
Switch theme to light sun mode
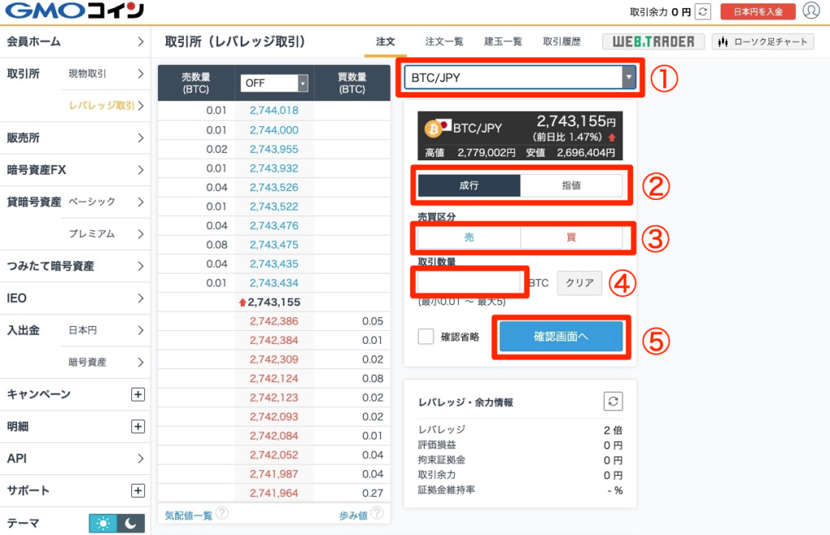point(103,524)
